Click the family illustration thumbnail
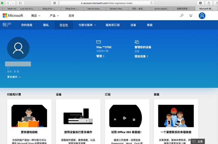Image resolution: width=218 pixels, height=144 pixels. click(x=176, y=116)
